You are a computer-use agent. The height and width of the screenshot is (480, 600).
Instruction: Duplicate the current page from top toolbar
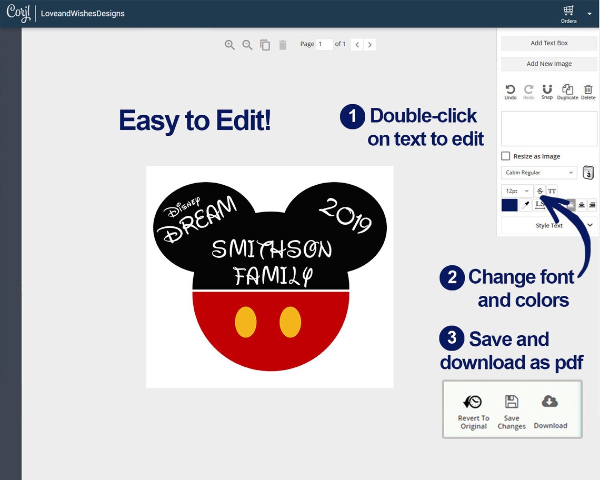click(x=265, y=45)
